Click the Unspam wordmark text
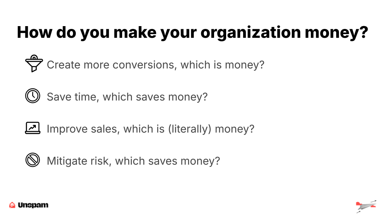The image size is (387, 217). [x=33, y=205]
